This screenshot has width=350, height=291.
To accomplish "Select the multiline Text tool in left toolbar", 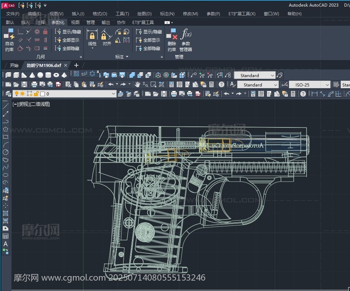I will point(6,244).
